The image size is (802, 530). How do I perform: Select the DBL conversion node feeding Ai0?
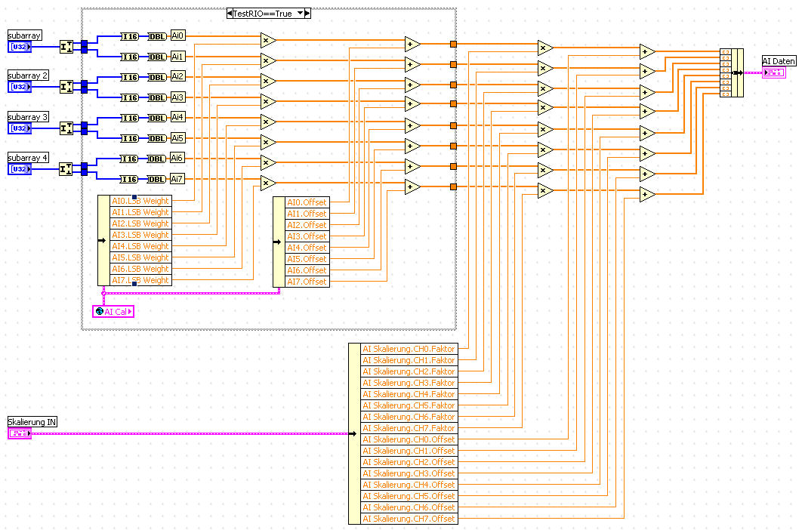pos(157,36)
